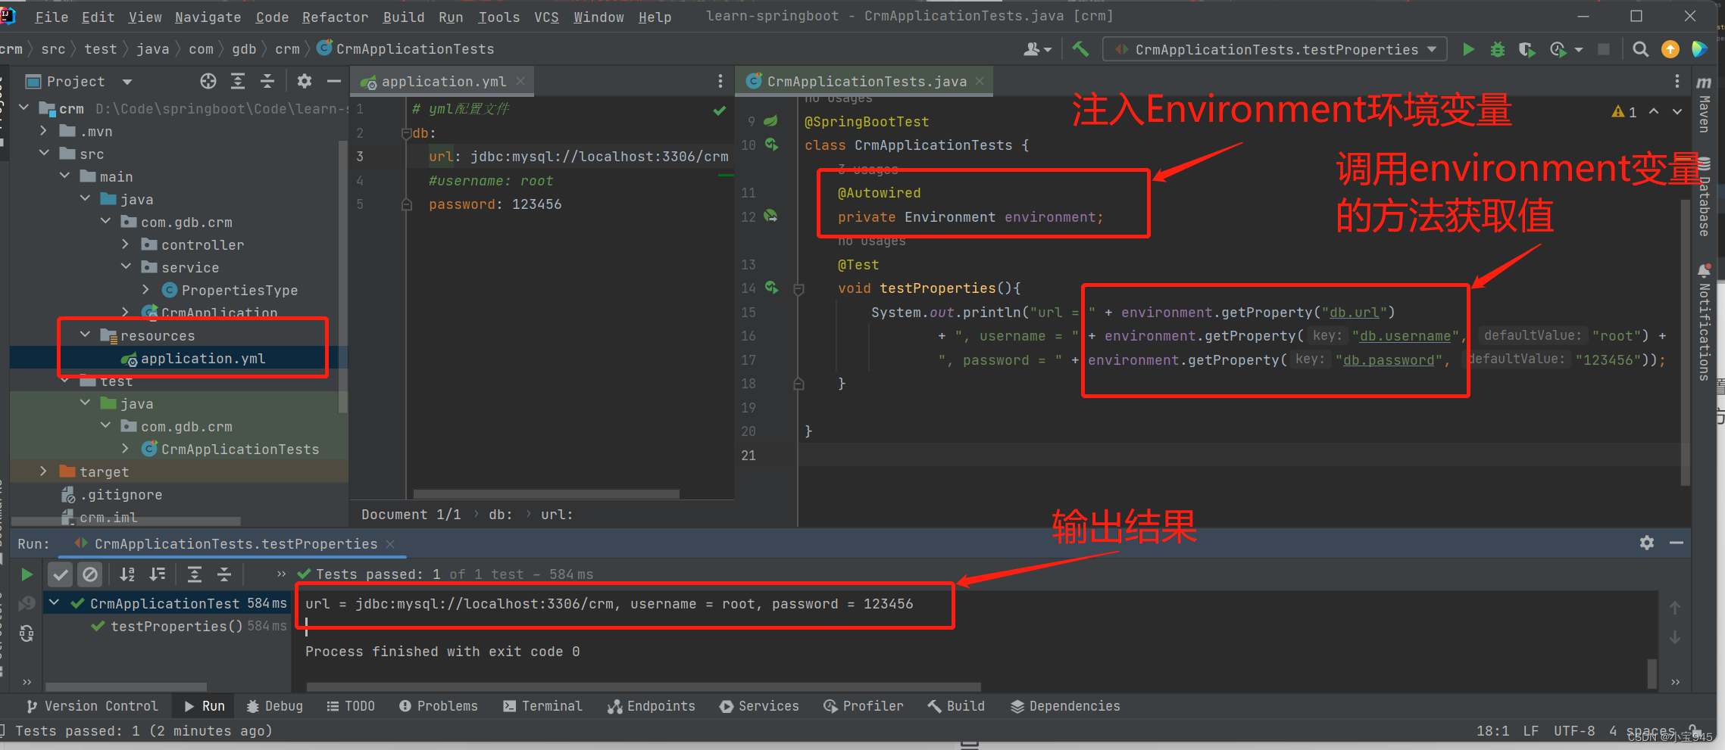Viewport: 1725px width, 750px height.
Task: Collapse CrmApplicationTest result node
Action: tap(54, 602)
